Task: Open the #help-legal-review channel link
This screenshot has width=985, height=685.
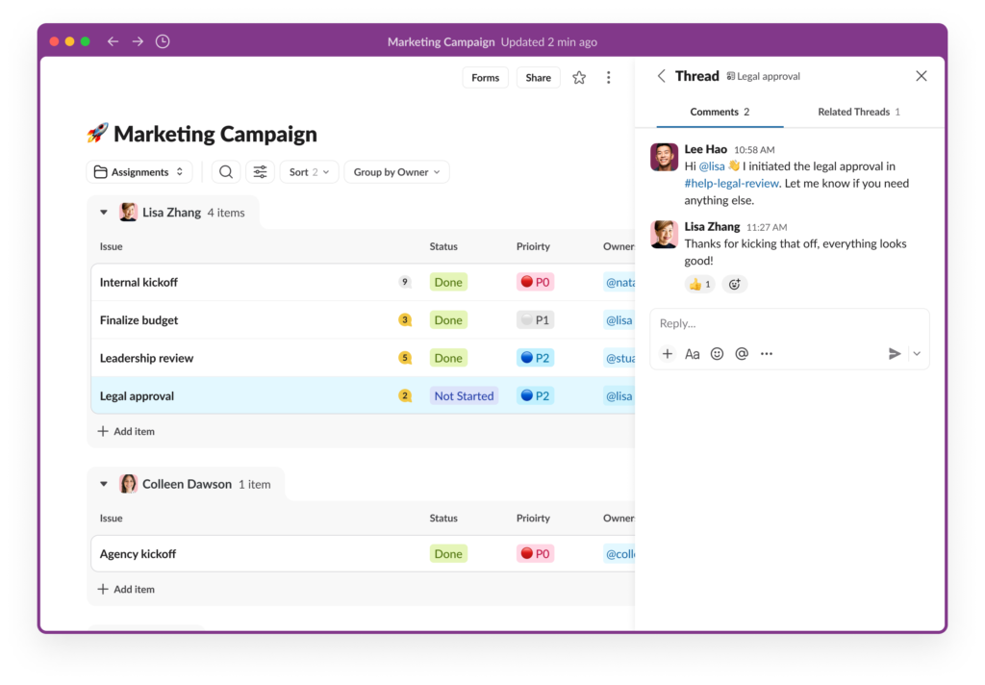Action: tap(731, 183)
